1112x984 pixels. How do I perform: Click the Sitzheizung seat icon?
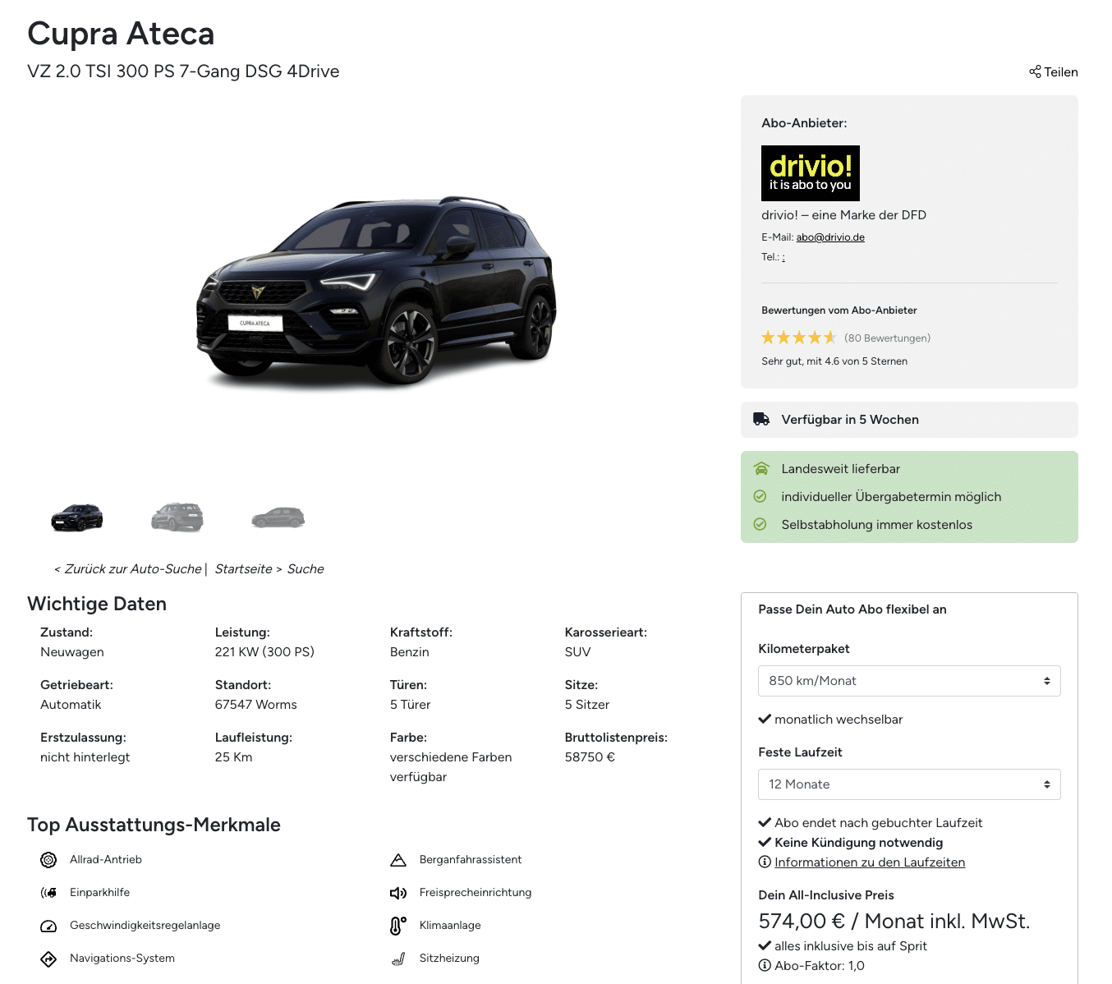pyautogui.click(x=398, y=959)
